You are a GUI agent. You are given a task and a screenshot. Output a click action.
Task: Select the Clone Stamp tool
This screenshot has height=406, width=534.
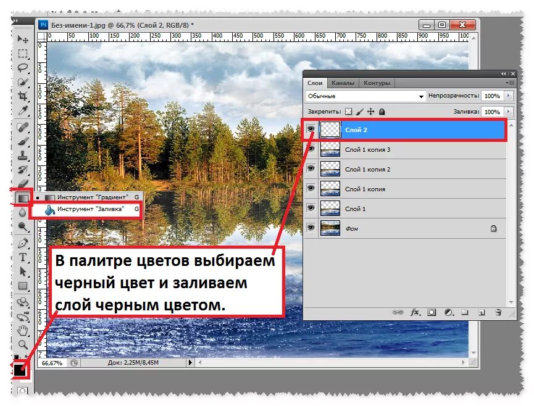pos(23,155)
